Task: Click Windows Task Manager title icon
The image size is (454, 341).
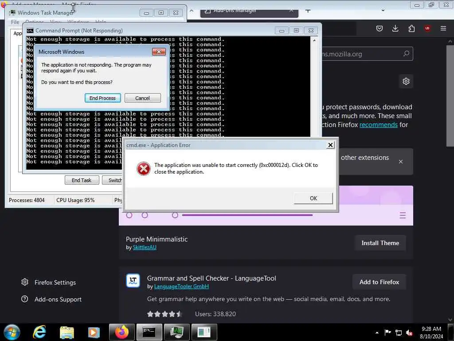Action: [x=12, y=13]
